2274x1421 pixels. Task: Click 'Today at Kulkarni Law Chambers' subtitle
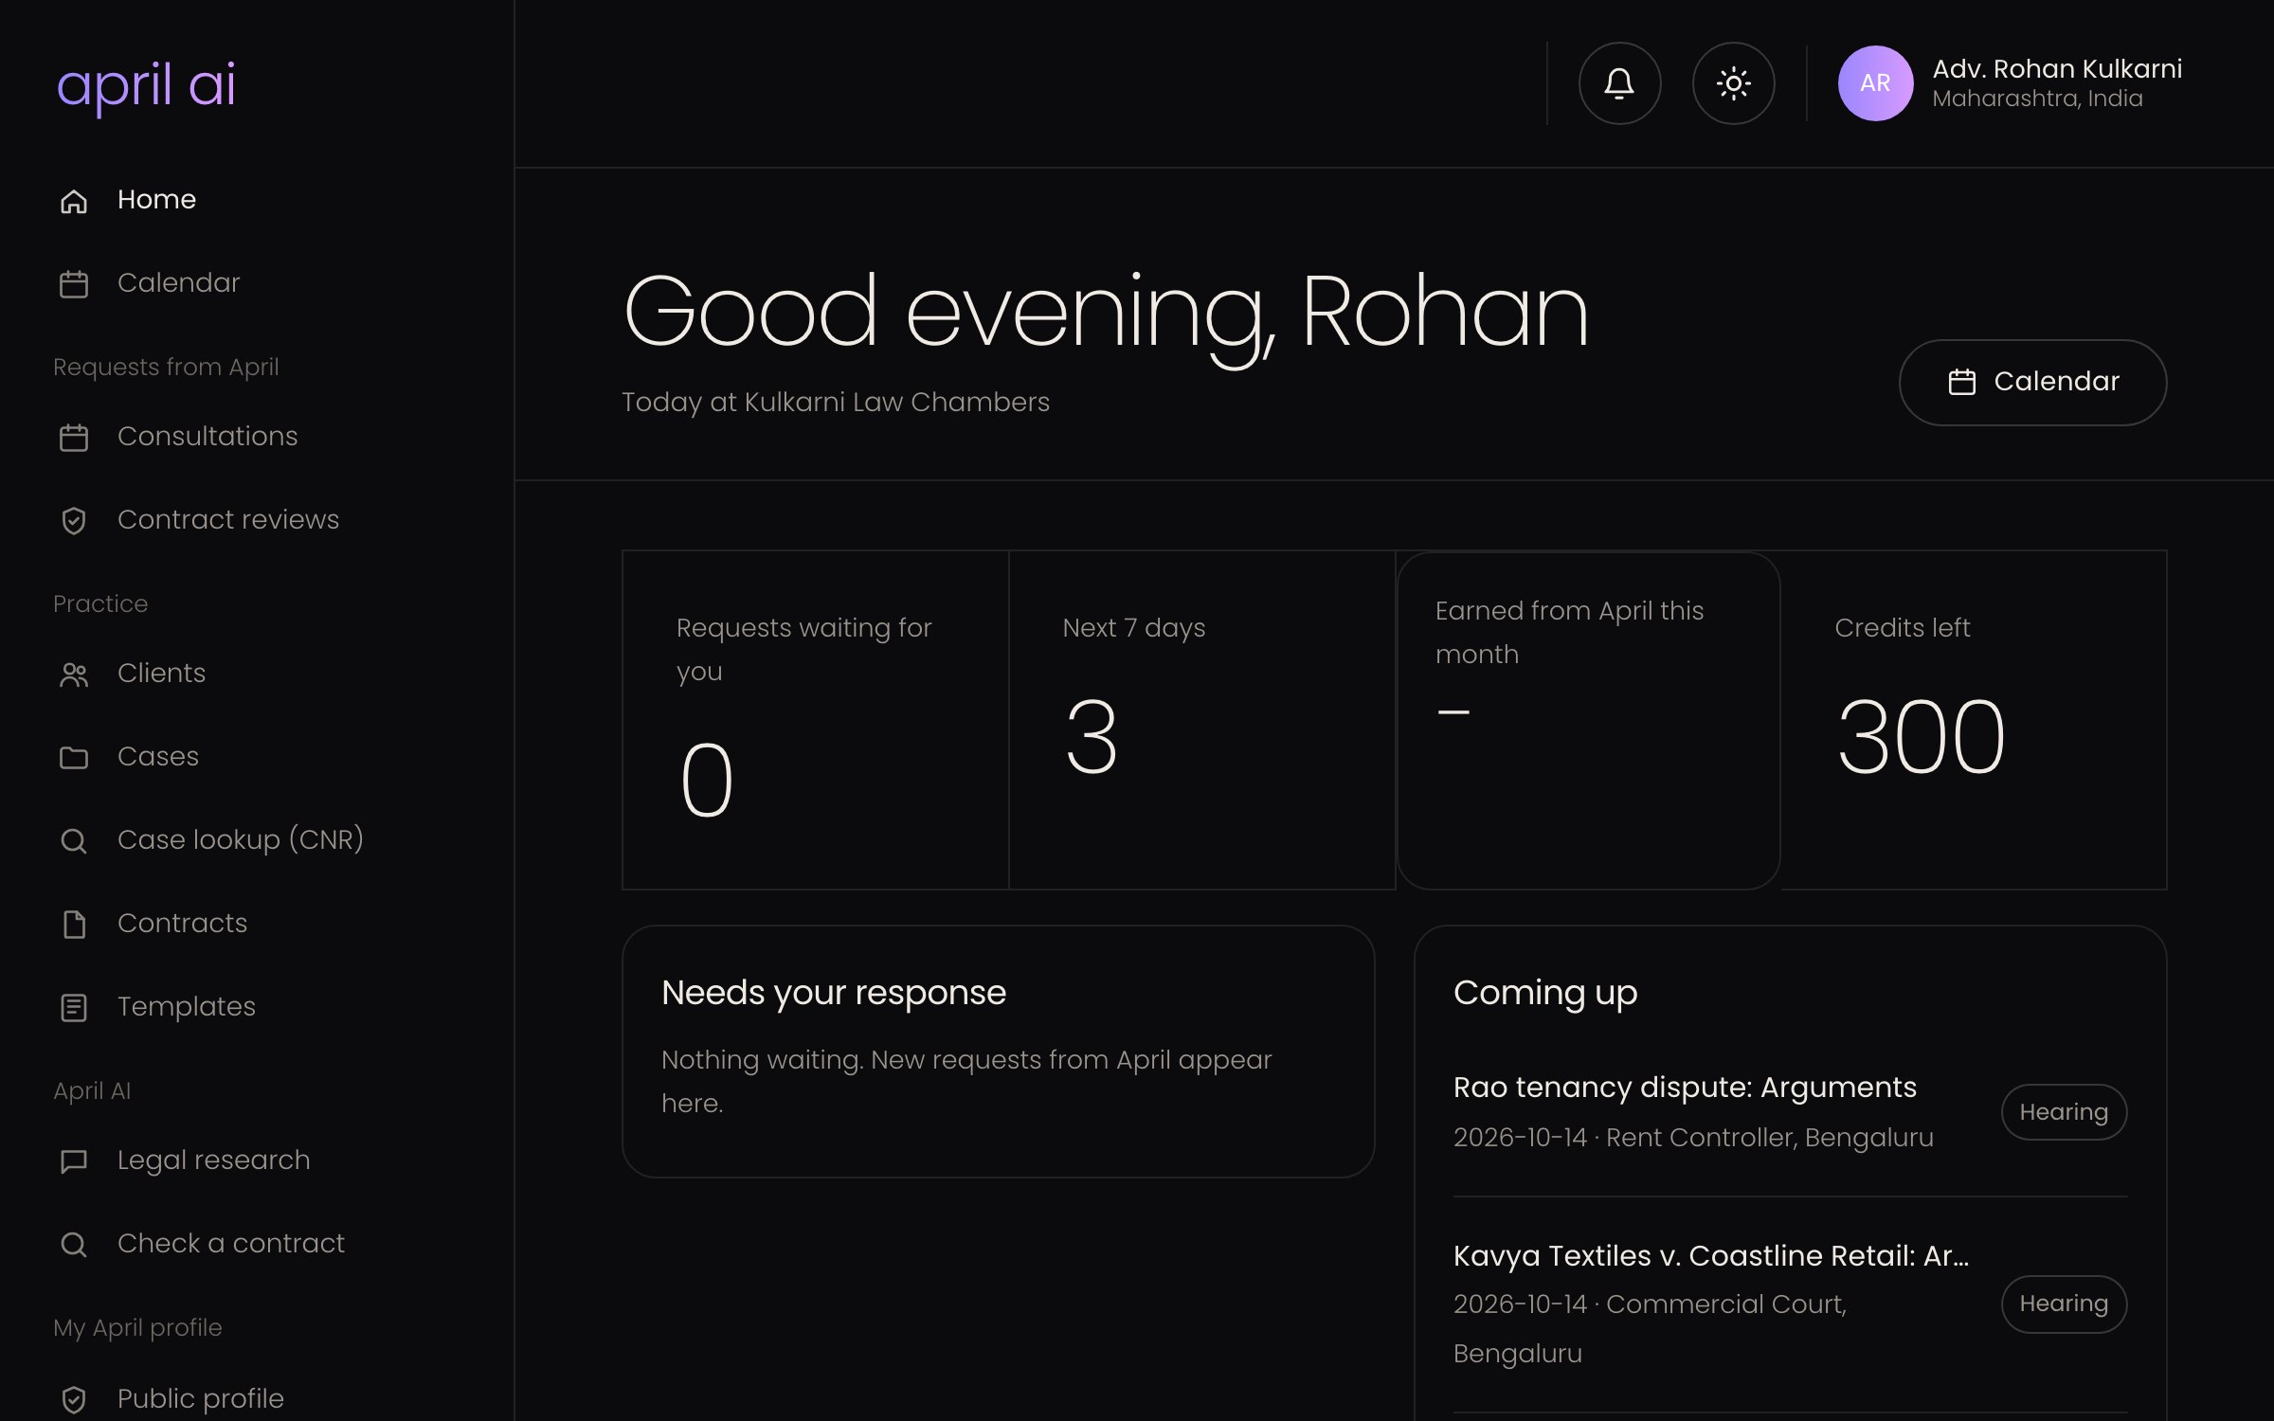point(836,403)
